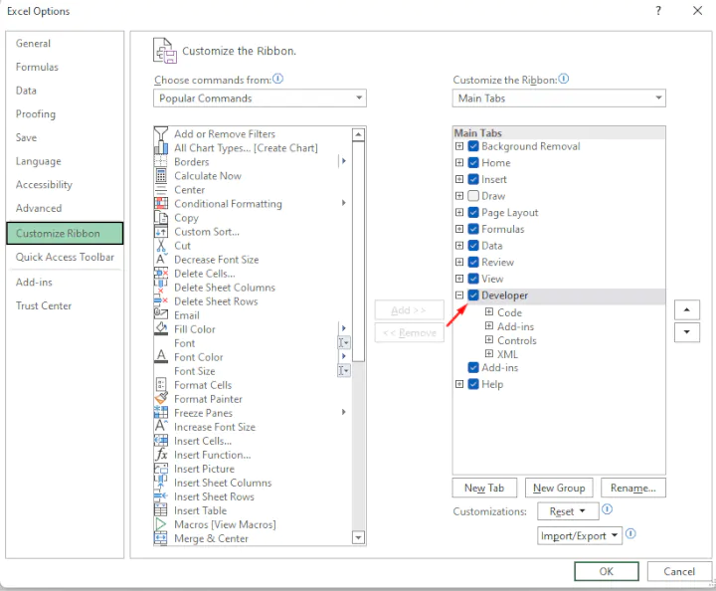The height and width of the screenshot is (591, 716).
Task: Toggle the Formulas tab checkbox
Action: coord(473,229)
